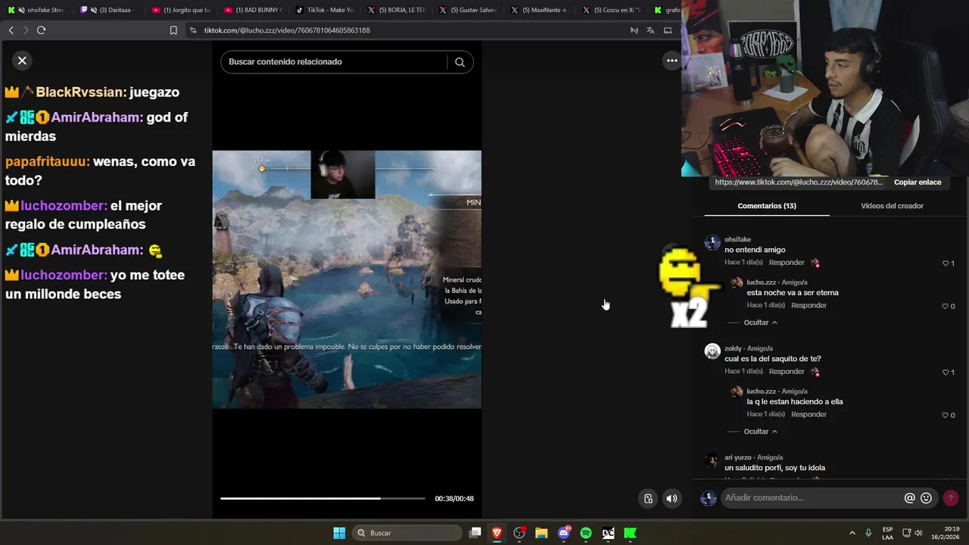Screen dimensions: 969x545
Task: Collapse replies under ohsifake's comment with Ocultar
Action: tap(760, 322)
